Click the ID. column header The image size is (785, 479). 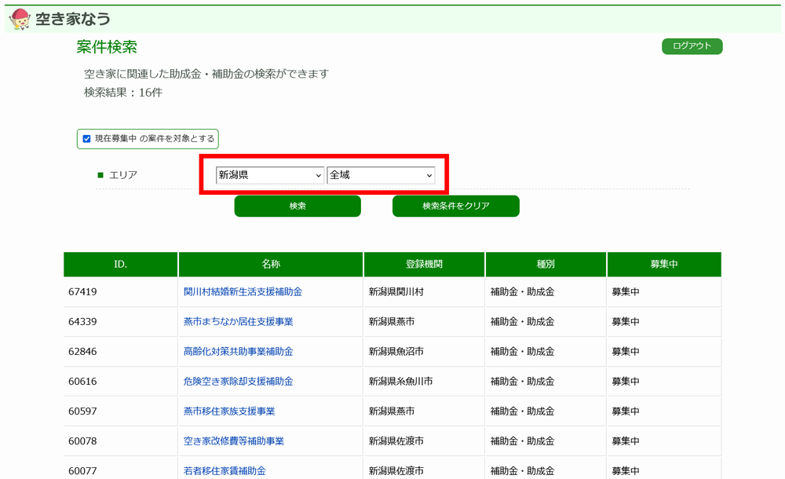click(x=120, y=265)
